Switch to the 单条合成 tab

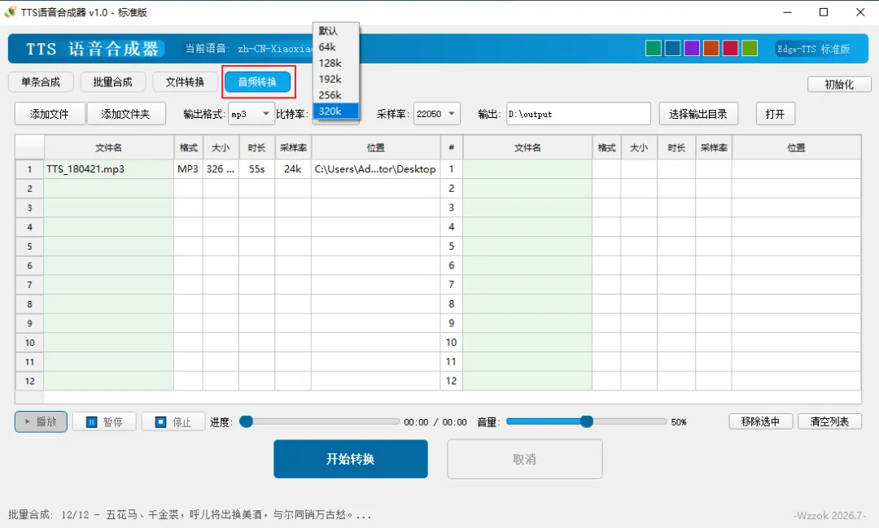coord(41,82)
